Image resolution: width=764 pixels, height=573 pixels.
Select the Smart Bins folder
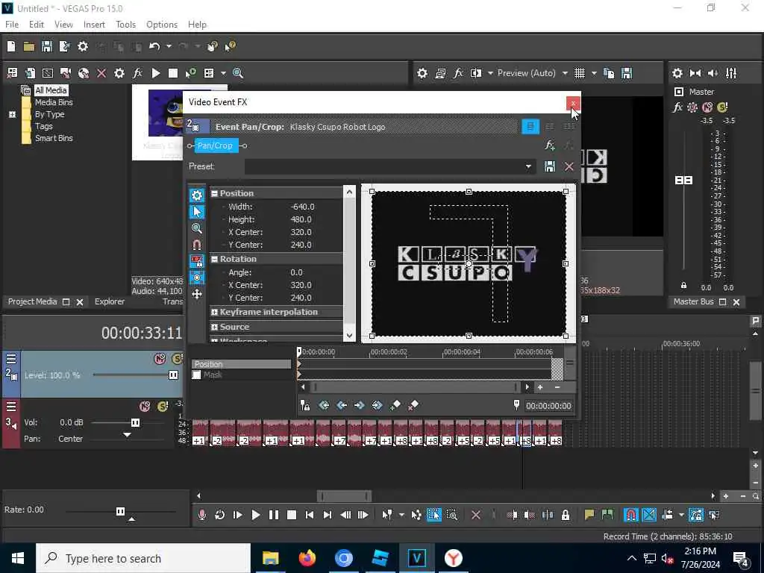(x=54, y=138)
